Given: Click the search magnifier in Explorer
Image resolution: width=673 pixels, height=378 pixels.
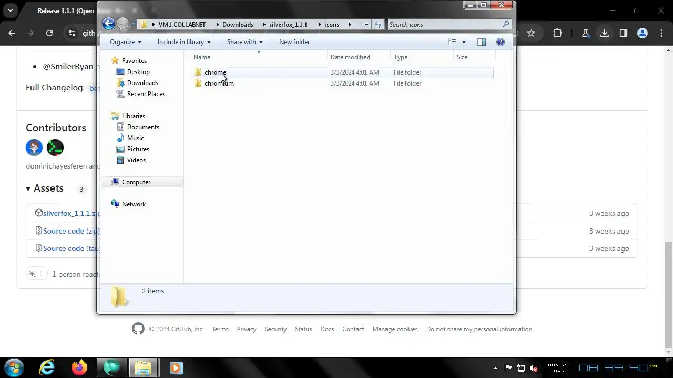Looking at the screenshot, I should pos(506,24).
